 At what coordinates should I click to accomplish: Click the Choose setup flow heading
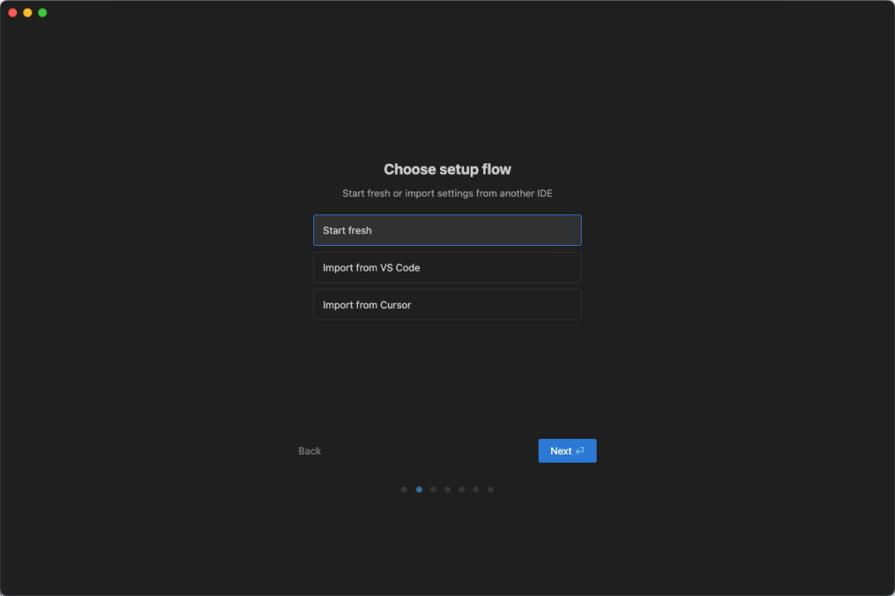point(447,169)
